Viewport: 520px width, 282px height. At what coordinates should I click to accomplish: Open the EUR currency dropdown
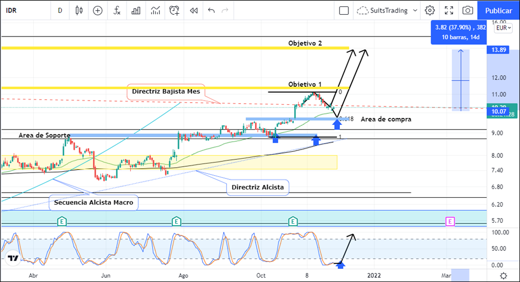[x=503, y=28]
